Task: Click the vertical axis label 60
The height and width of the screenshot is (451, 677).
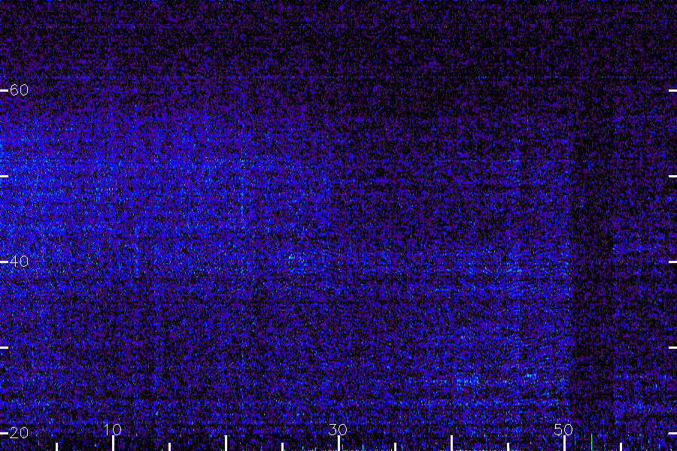Action: [x=19, y=90]
